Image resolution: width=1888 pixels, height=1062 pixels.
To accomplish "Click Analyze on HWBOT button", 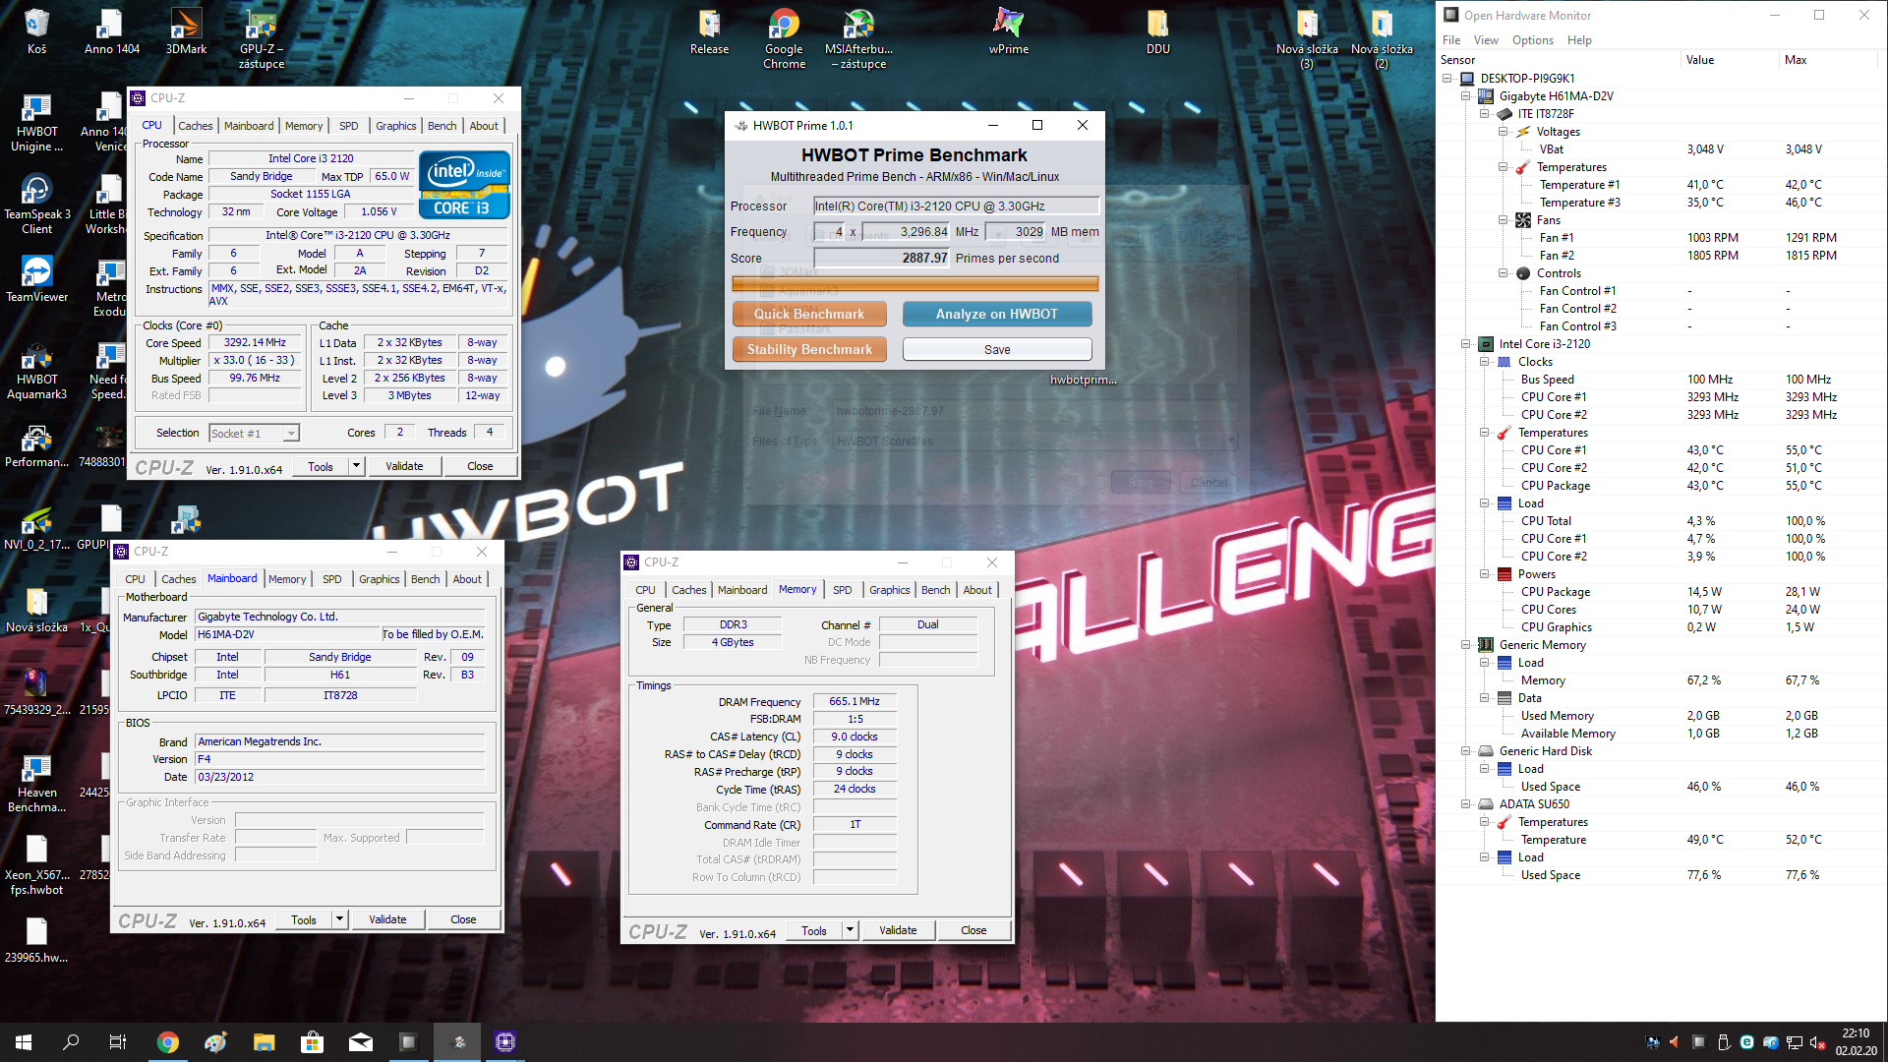I will coord(997,314).
